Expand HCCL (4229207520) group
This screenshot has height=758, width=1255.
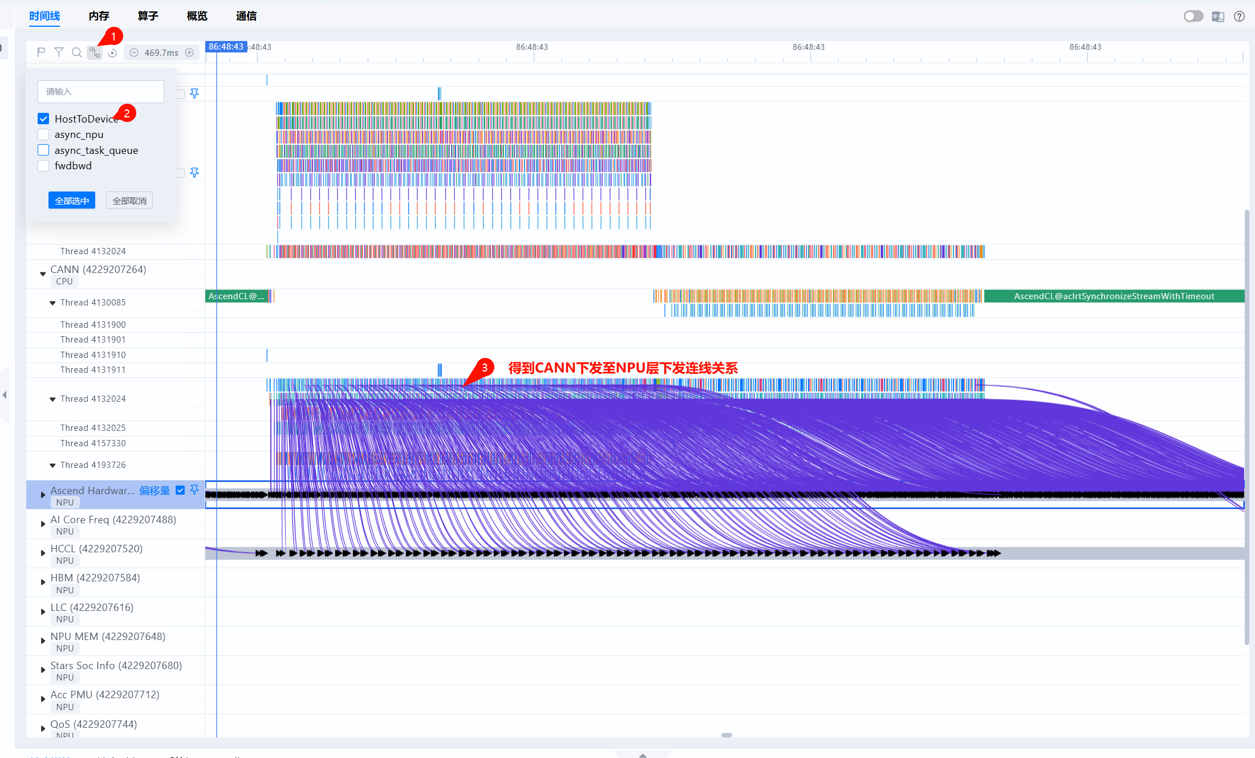[43, 553]
